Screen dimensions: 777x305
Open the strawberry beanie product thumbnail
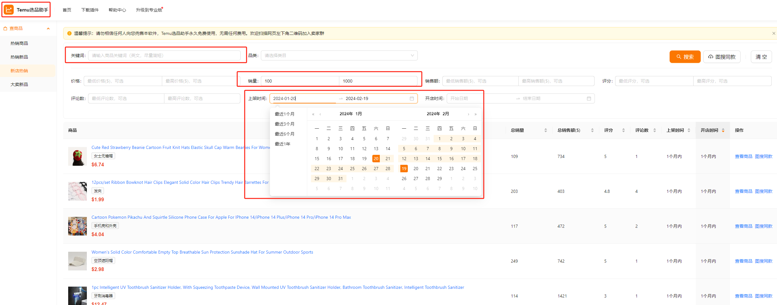tap(78, 156)
